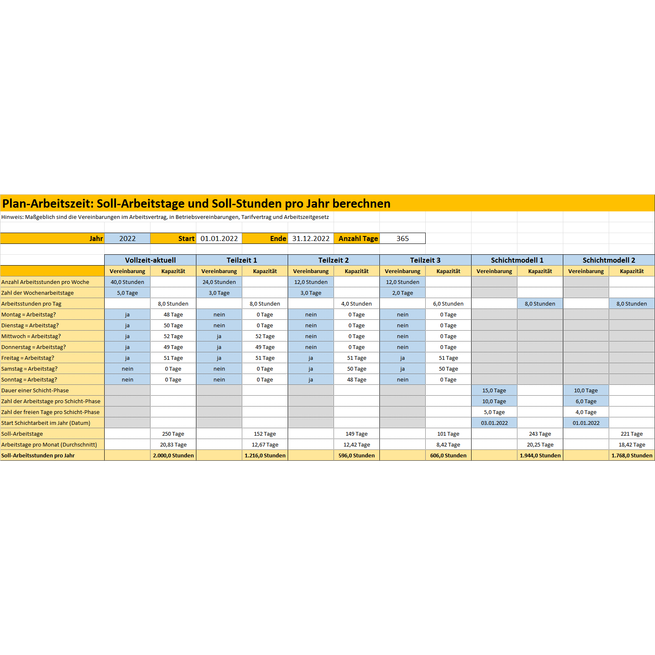Viewport: 655px width, 655px height.
Task: Click the Teilzeit 1 group header
Action: coord(242,260)
